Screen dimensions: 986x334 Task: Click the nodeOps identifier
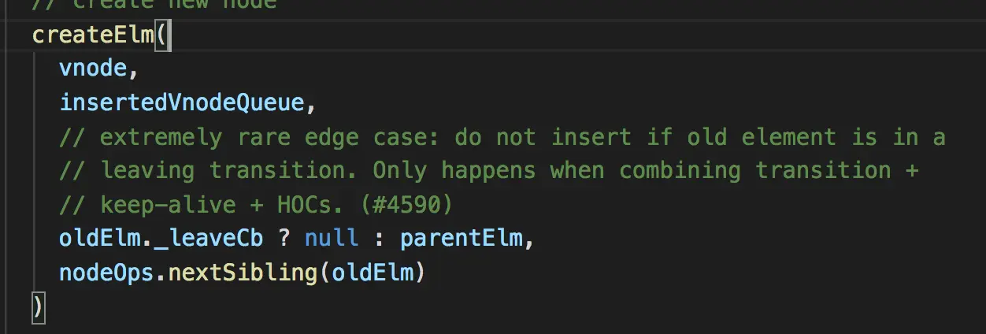(106, 273)
